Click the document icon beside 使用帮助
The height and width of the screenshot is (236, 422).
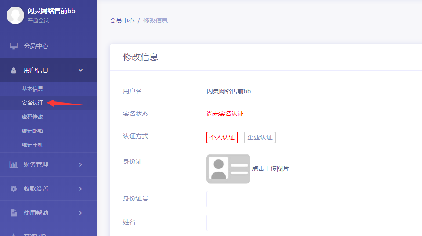point(14,213)
